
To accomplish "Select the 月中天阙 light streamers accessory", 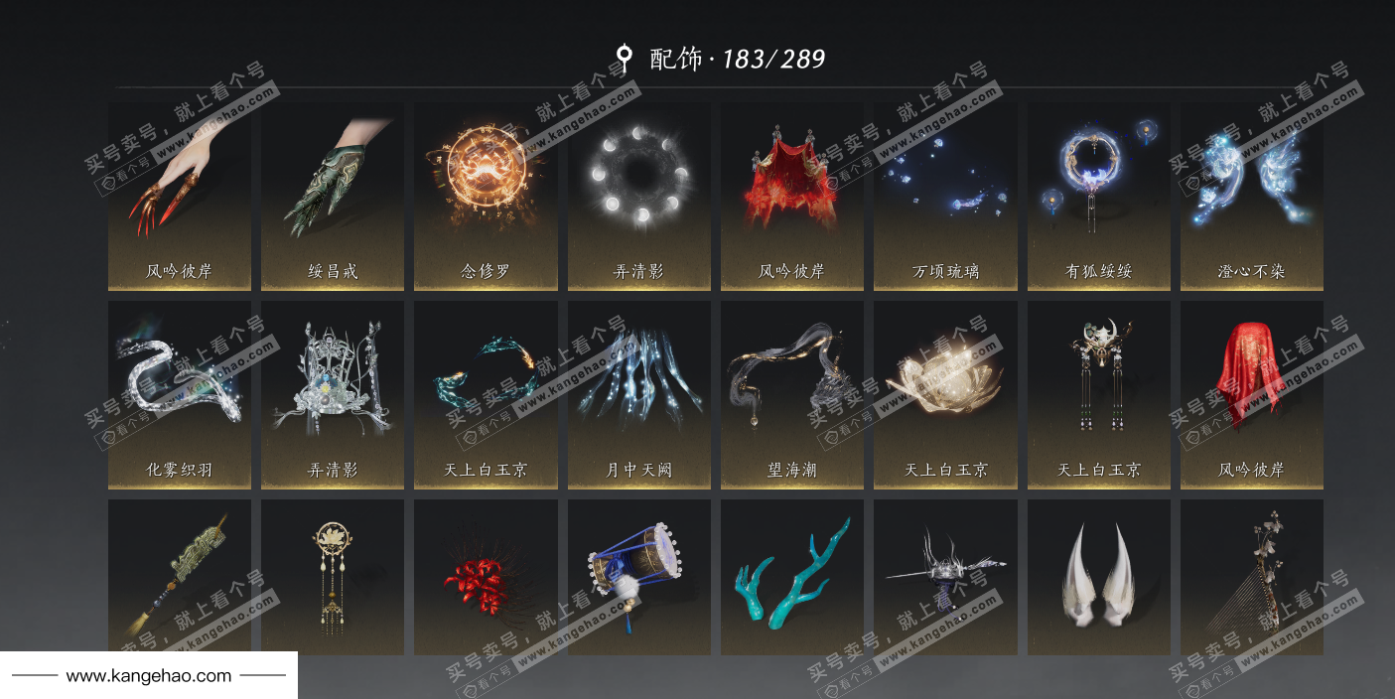I will (639, 395).
